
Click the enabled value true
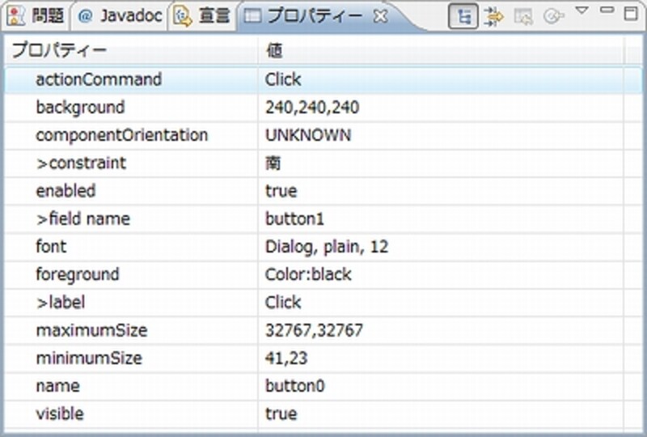pyautogui.click(x=281, y=191)
